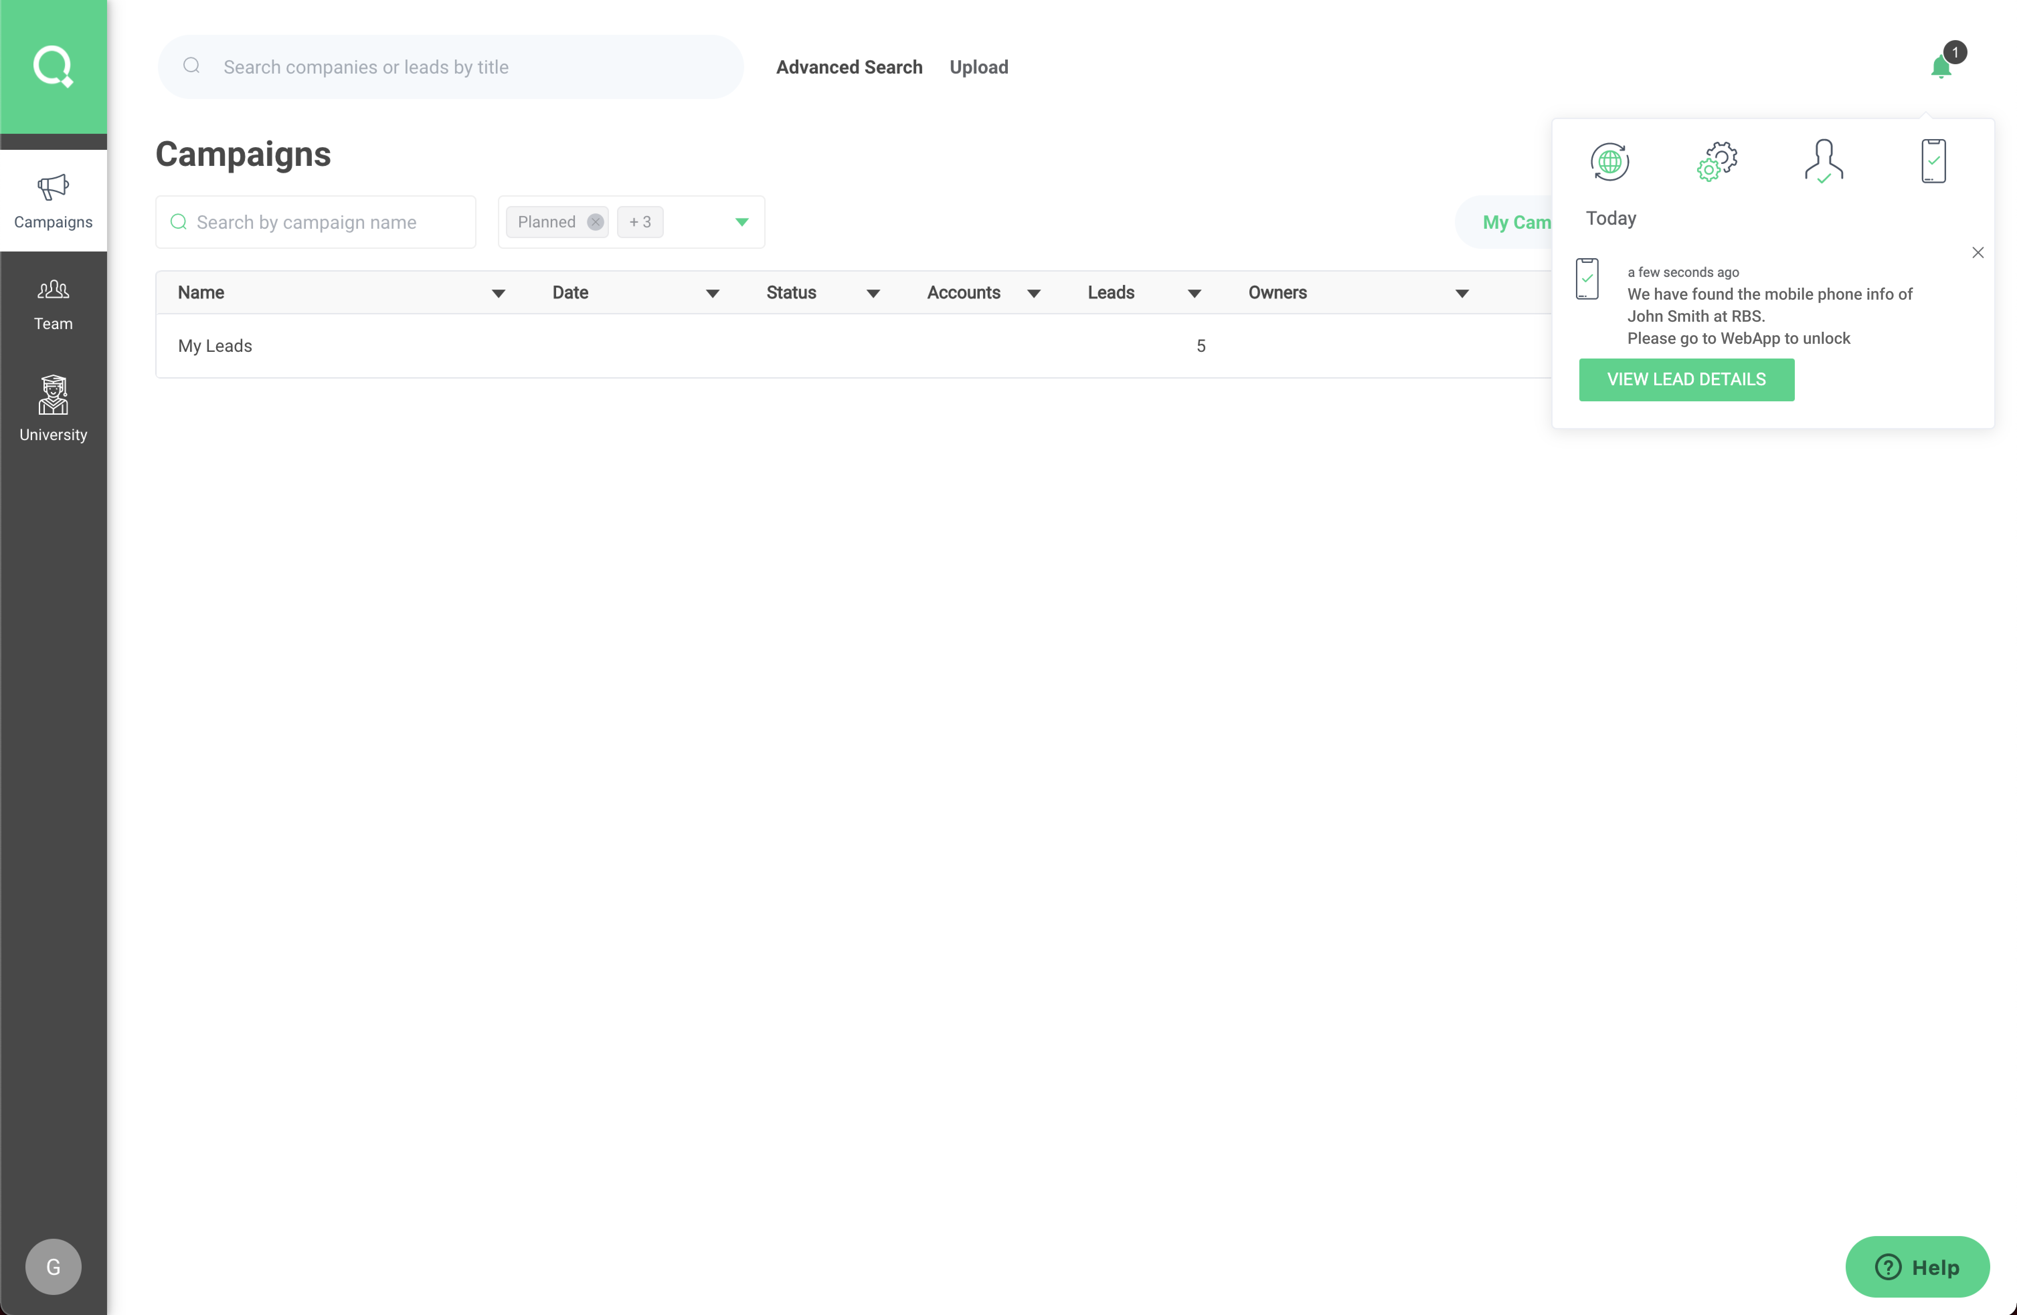Click the View Lead Details button
This screenshot has width=2017, height=1315.
click(1686, 380)
